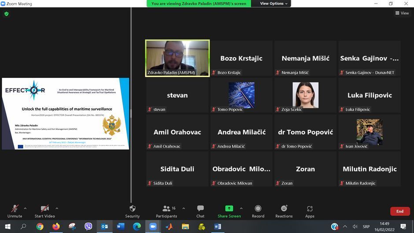The width and height of the screenshot is (414, 233).
Task: Open Google Chrome from the taskbar
Action: click(x=40, y=226)
